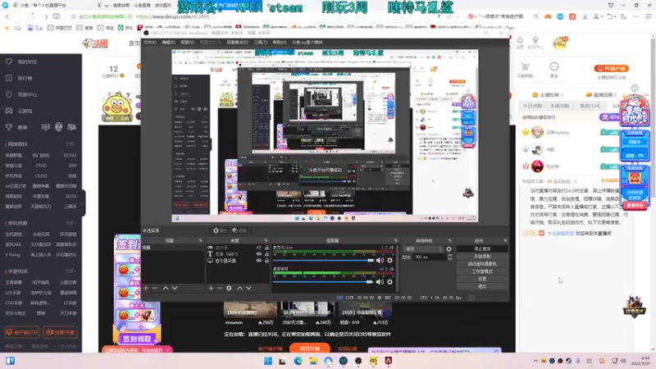656x369 pixels.
Task: Add a new scene with plus icon
Action: (146, 289)
